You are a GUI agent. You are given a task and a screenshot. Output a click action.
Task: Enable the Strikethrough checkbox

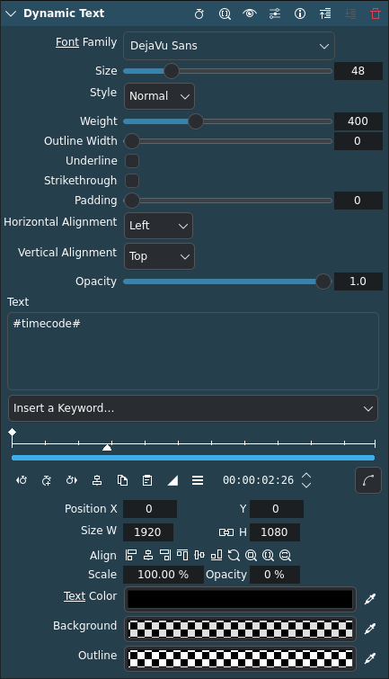[x=132, y=181]
